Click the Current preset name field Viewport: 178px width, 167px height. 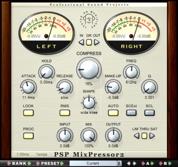93,163
